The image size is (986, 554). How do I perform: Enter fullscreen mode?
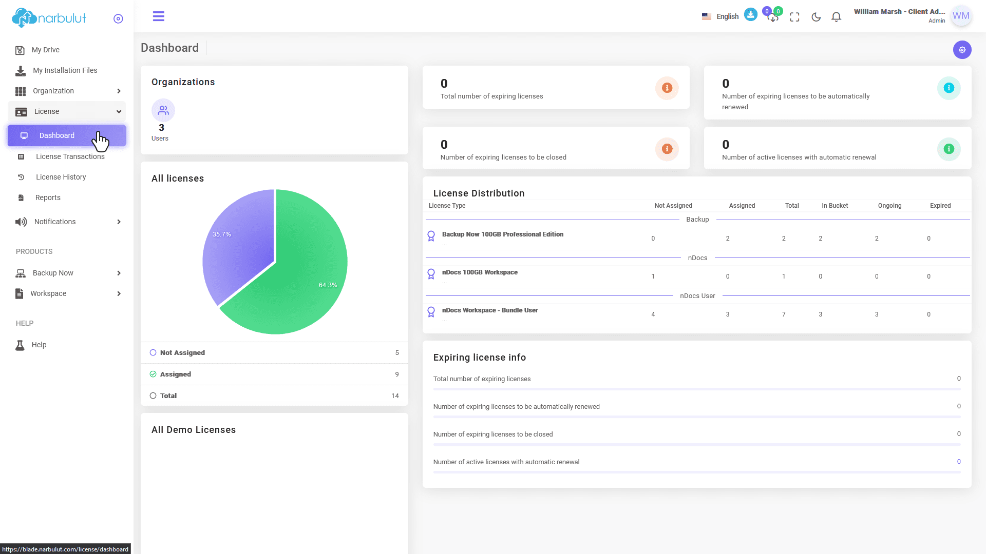tap(794, 17)
